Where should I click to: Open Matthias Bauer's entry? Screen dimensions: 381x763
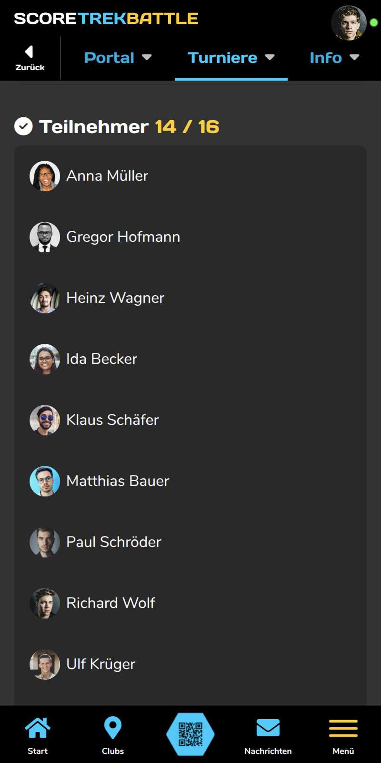(118, 481)
